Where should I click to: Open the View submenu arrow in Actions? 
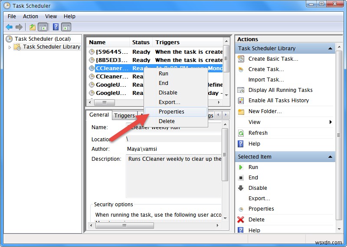331,122
